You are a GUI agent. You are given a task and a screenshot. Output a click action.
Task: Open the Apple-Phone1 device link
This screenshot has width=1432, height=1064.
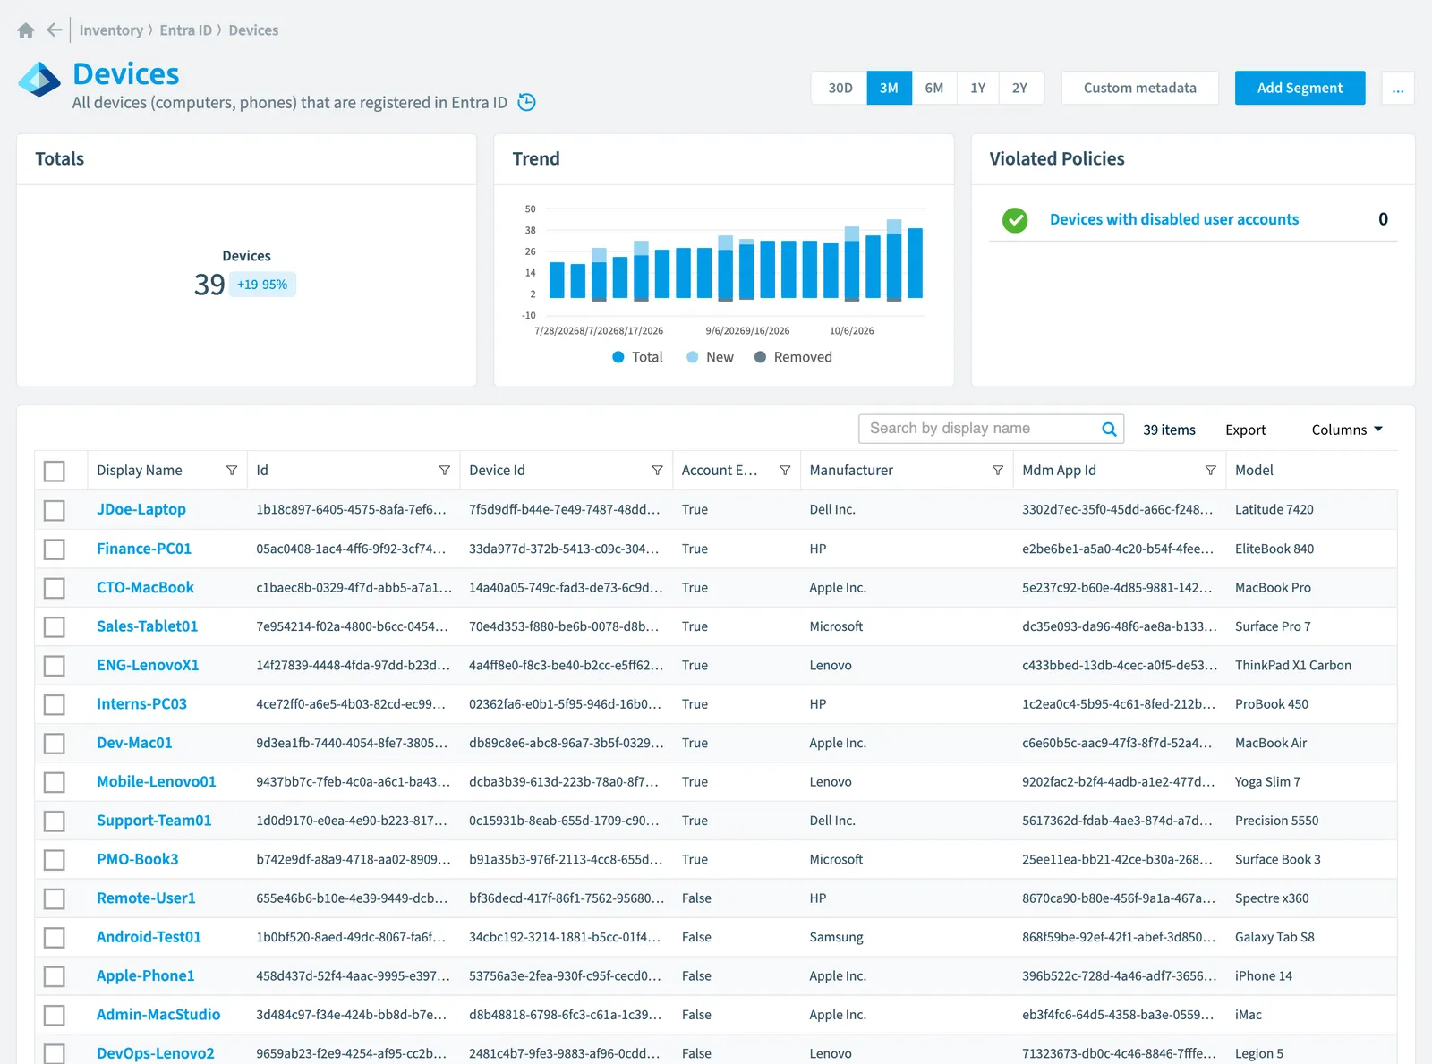(x=145, y=975)
